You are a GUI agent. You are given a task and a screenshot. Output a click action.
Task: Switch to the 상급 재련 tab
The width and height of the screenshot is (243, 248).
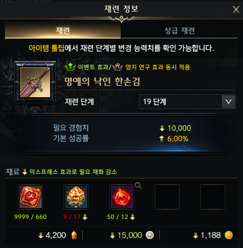pyautogui.click(x=179, y=31)
